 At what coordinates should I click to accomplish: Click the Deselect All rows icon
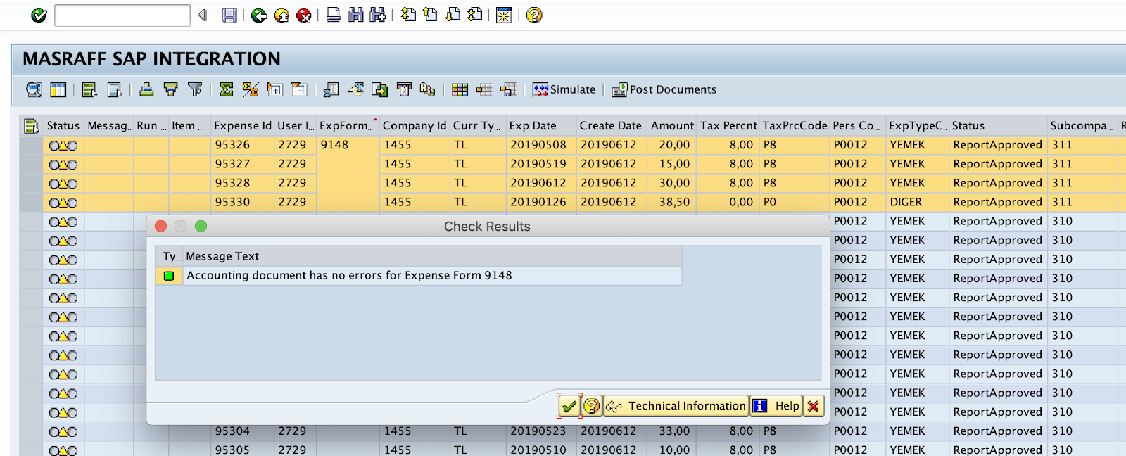(114, 89)
